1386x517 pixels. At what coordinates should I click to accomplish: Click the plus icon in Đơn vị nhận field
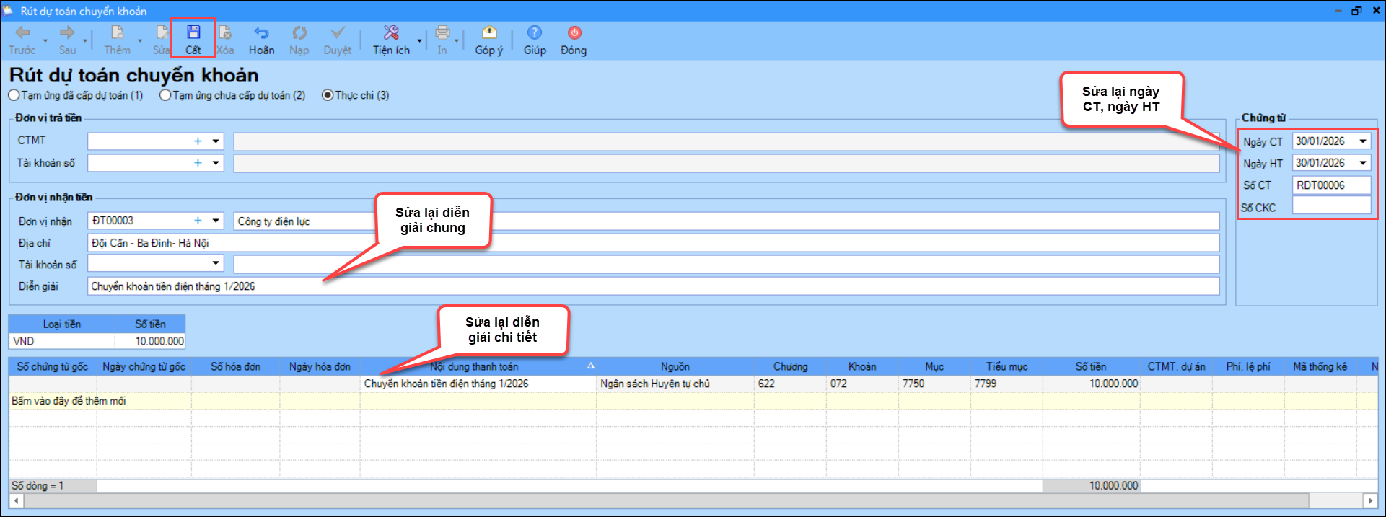pos(198,221)
